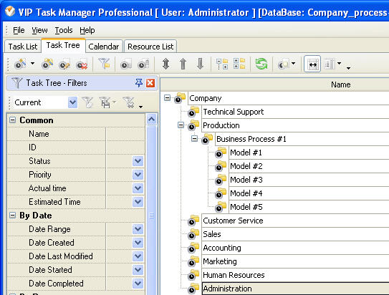This screenshot has width=389, height=295.
Task: Click the green Refresh icon
Action: point(261,64)
